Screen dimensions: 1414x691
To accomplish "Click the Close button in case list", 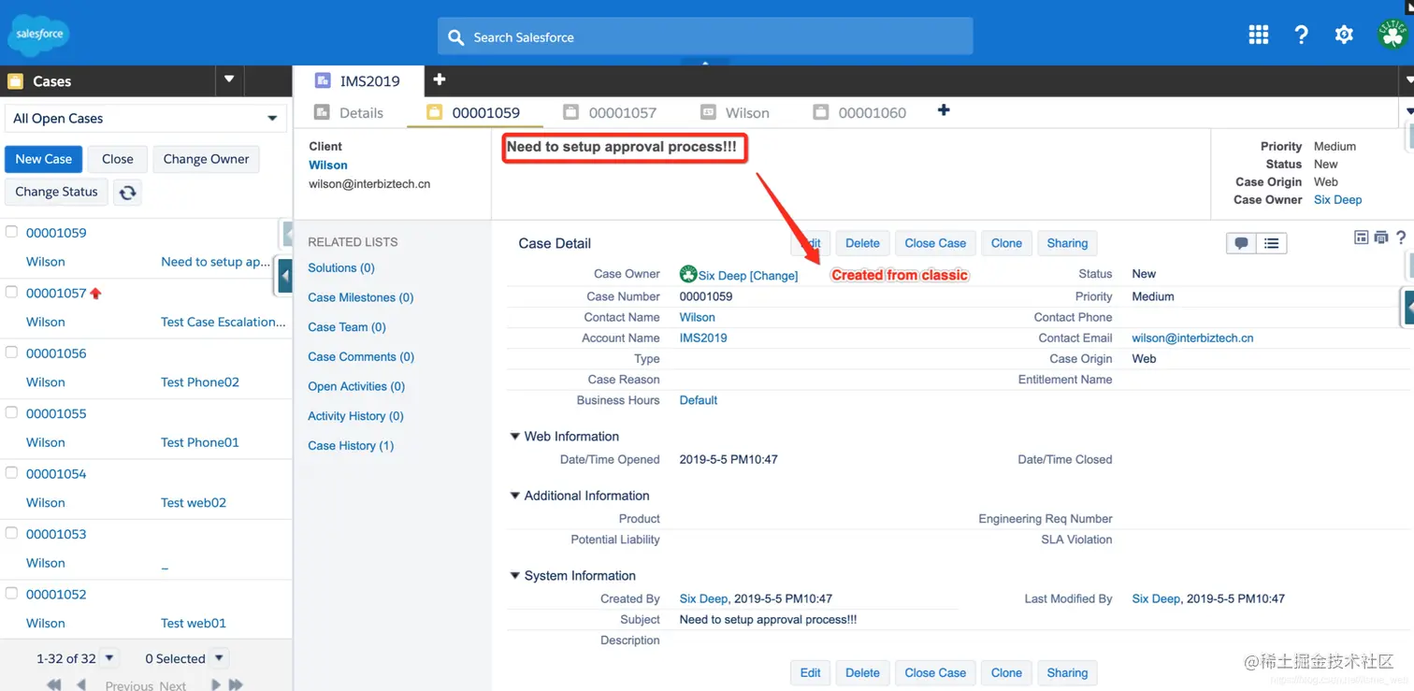I will coord(118,159).
